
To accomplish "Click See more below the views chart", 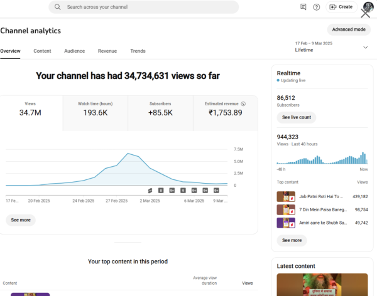I will (21, 220).
